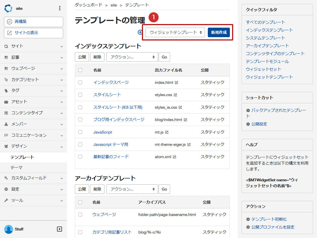Click the Movable Type logo icon

tap(8, 8)
